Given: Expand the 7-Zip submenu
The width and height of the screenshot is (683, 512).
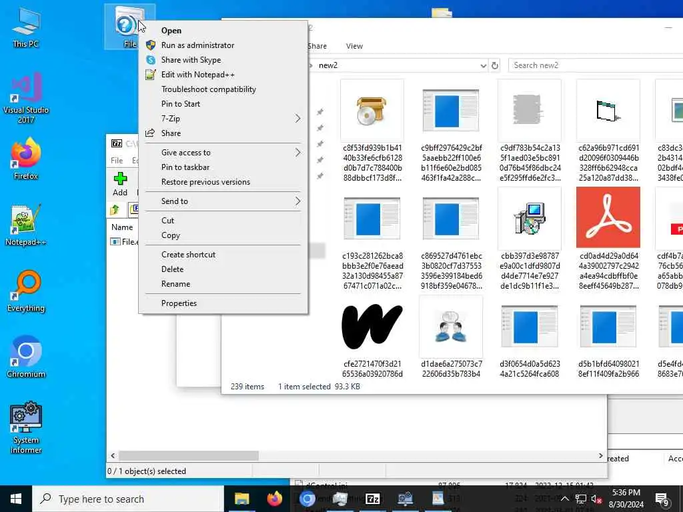Looking at the screenshot, I should pos(223,119).
